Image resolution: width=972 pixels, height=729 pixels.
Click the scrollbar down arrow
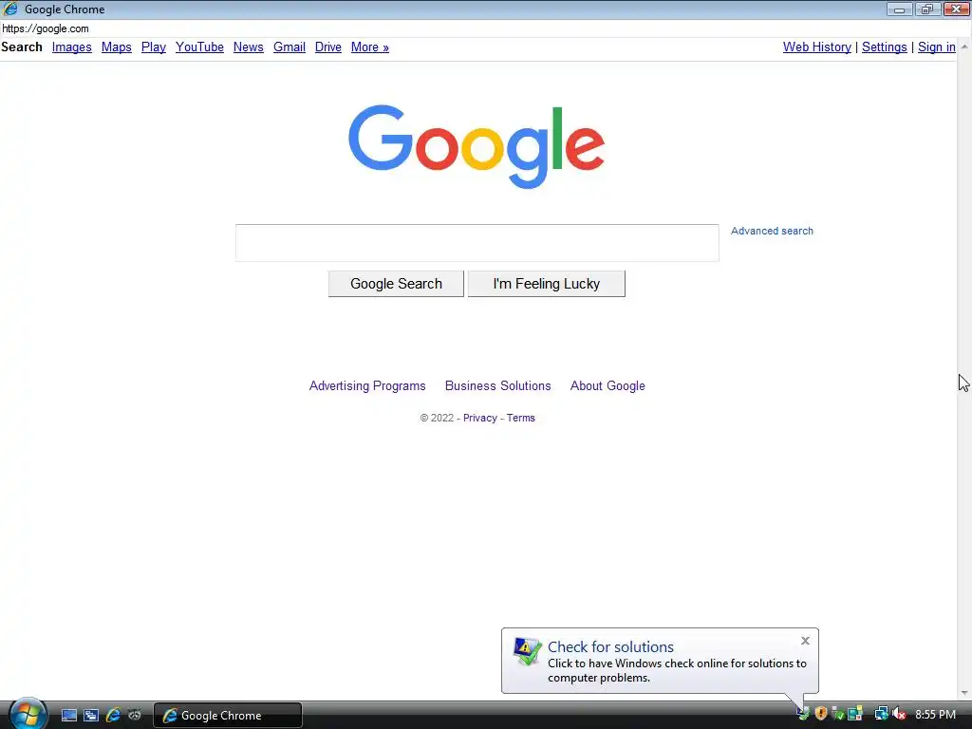pos(964,692)
